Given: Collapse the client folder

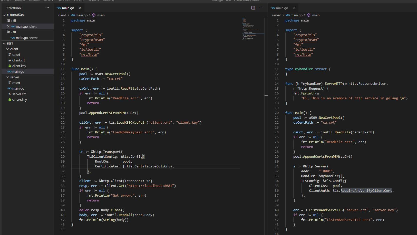Looking at the screenshot, I should tap(7, 49).
